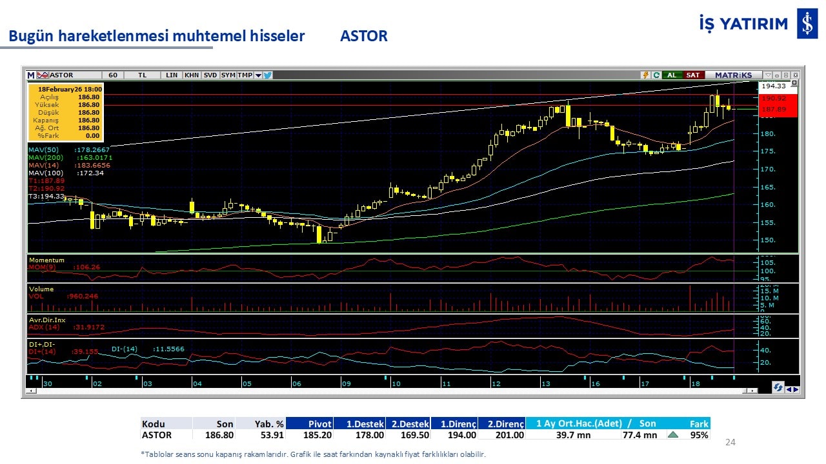Toggle the SVD option in toolbar
Screen dimensions: 826x464
(210, 75)
